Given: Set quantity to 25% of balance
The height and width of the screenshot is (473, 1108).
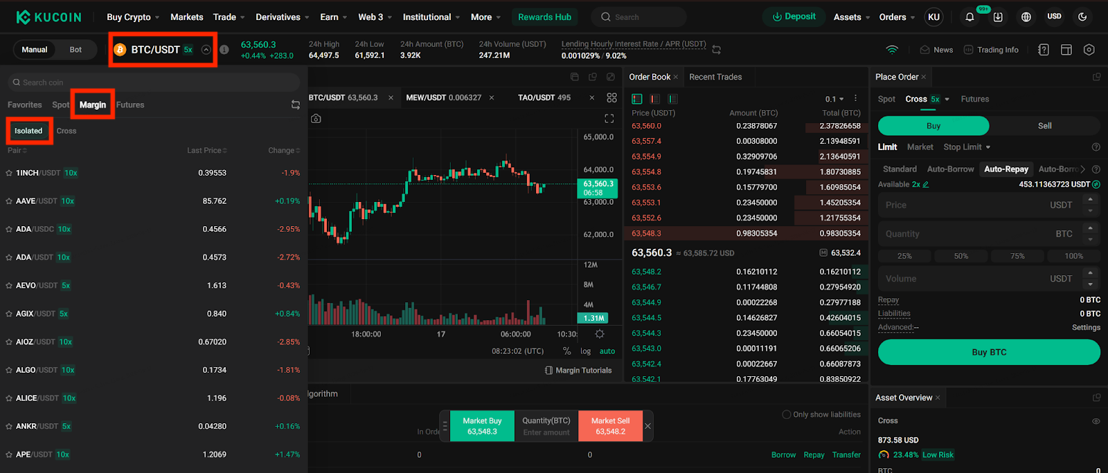Looking at the screenshot, I should (x=904, y=256).
